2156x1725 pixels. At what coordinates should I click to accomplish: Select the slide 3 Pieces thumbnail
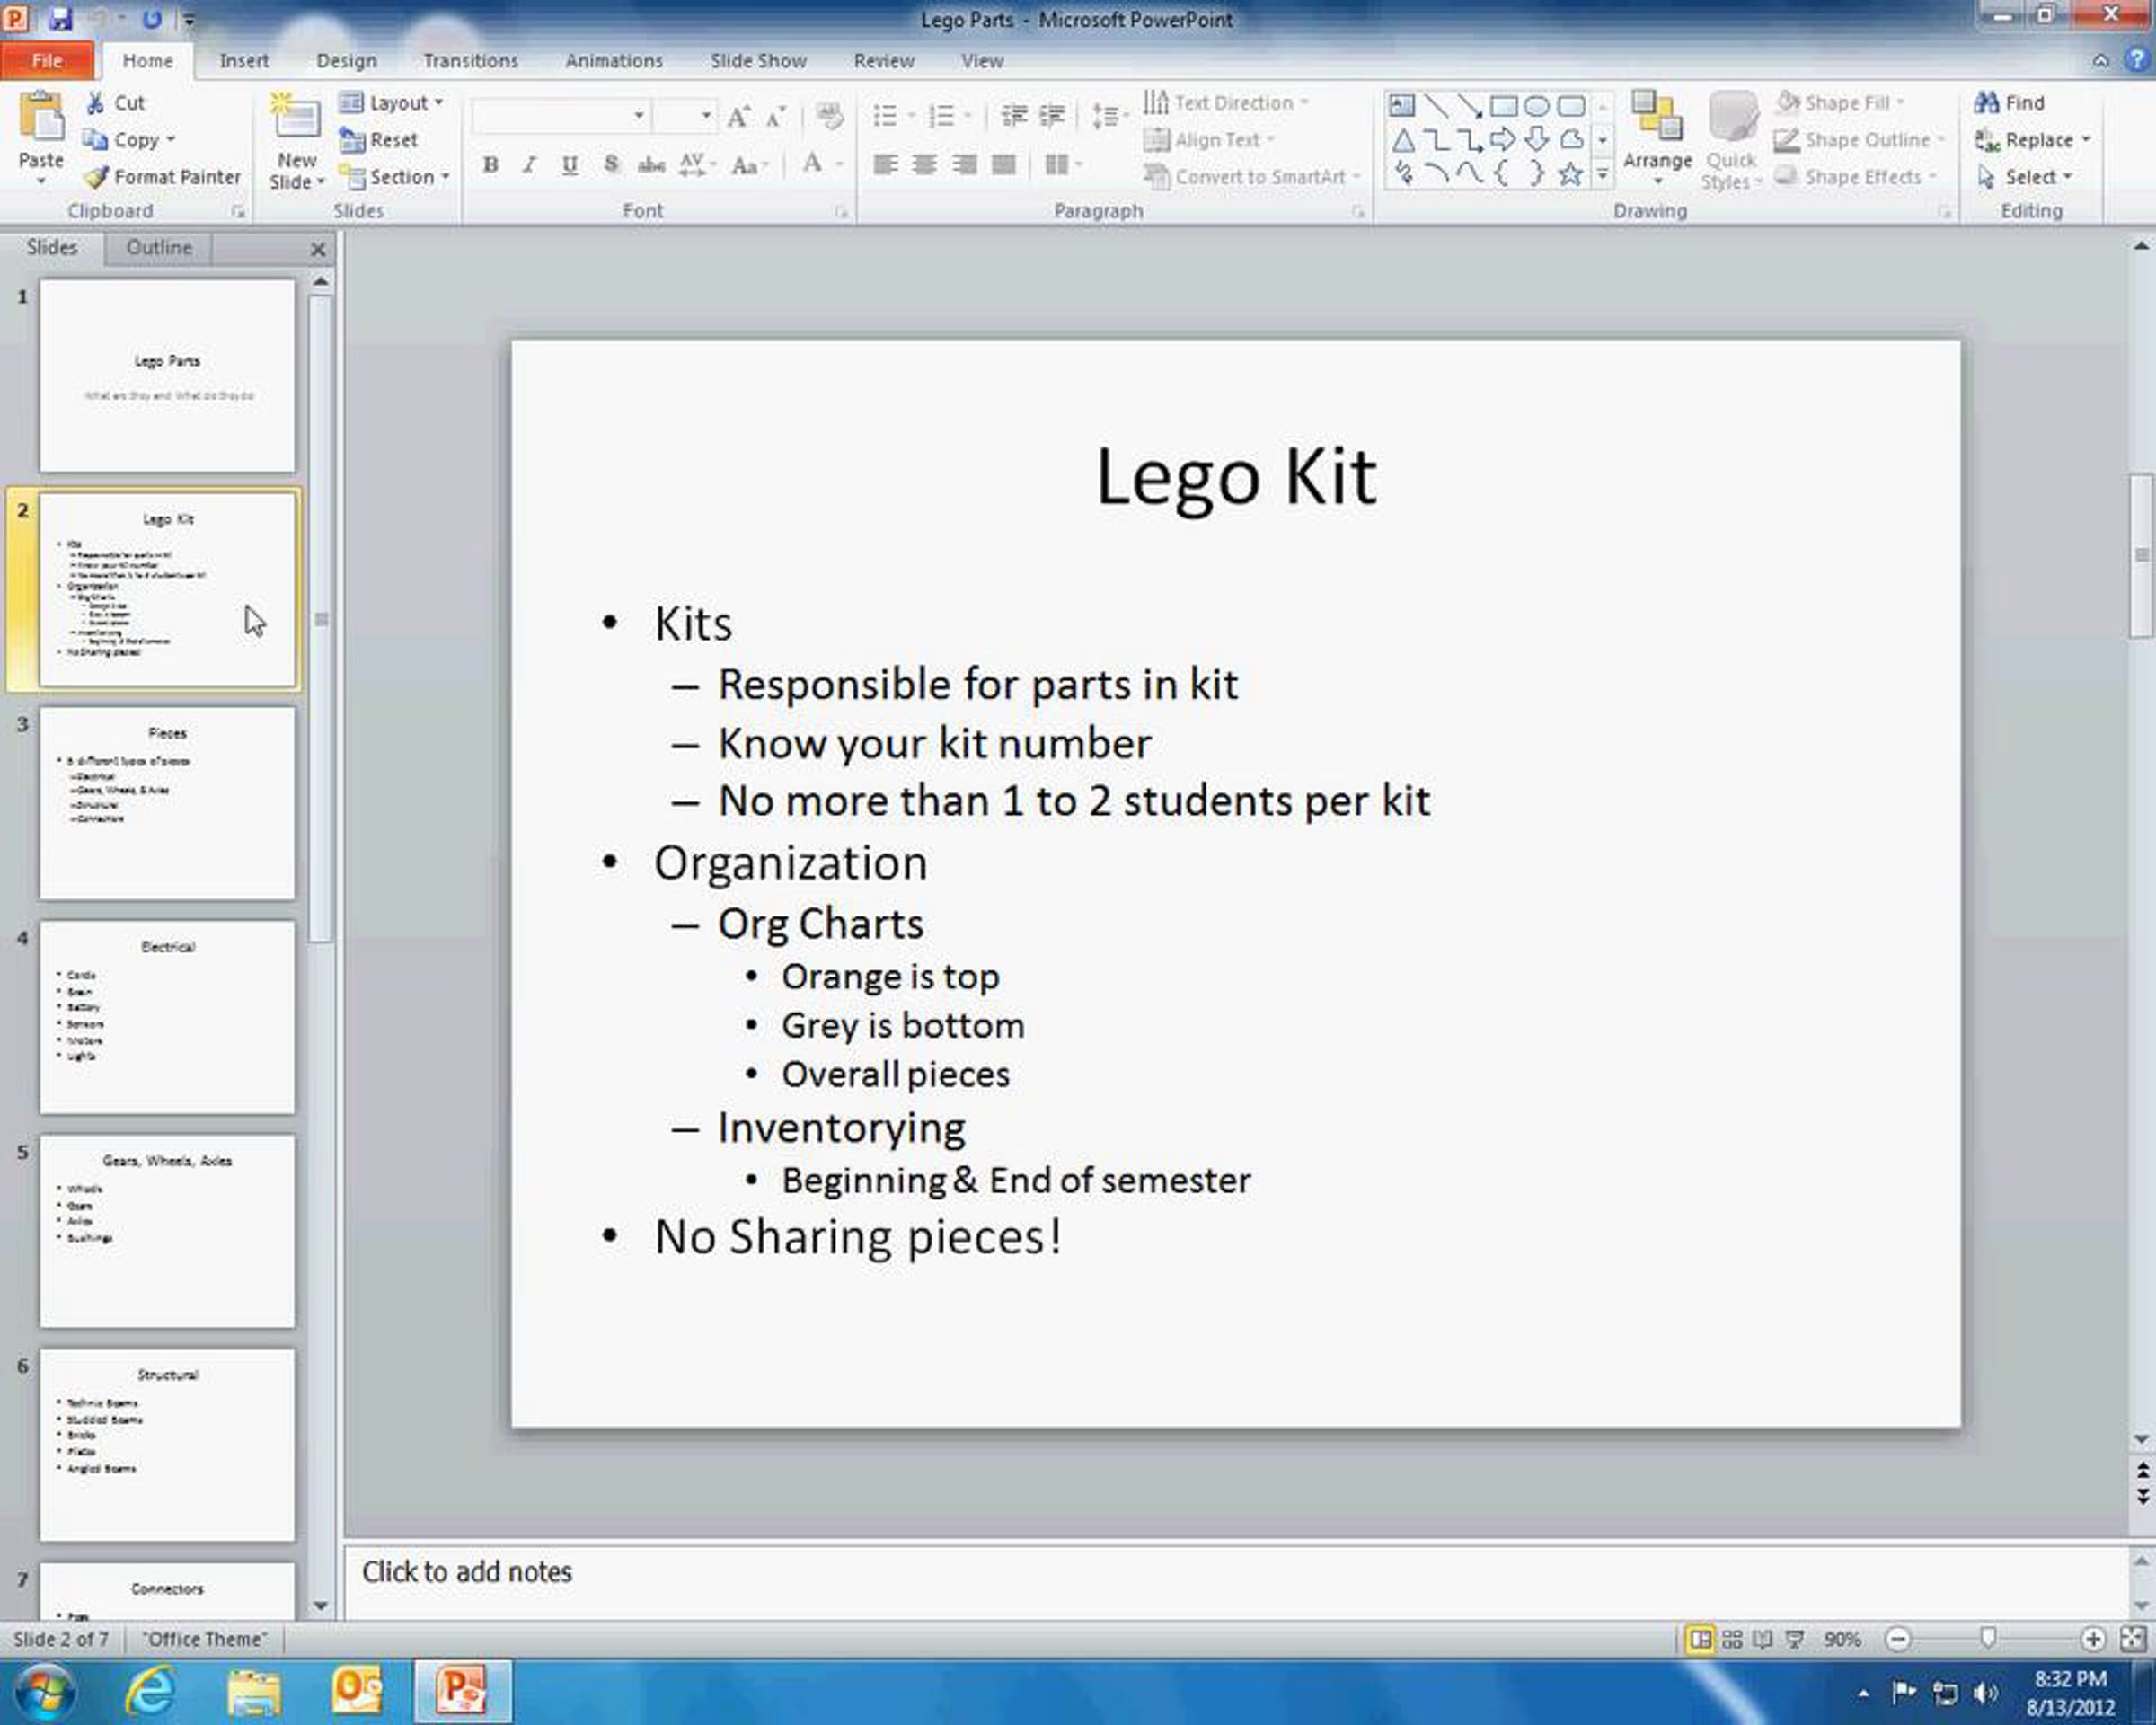pos(167,803)
